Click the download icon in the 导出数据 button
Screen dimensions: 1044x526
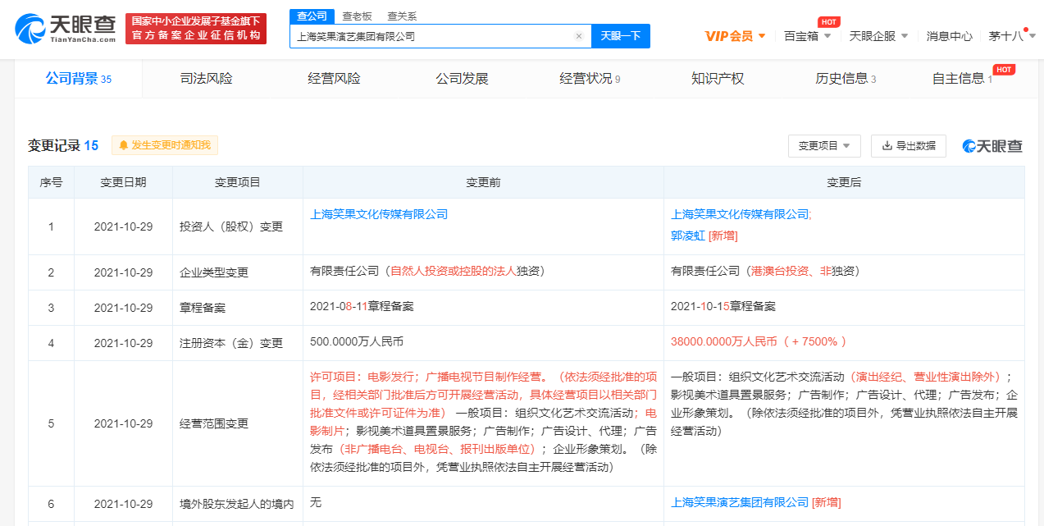pyautogui.click(x=887, y=146)
